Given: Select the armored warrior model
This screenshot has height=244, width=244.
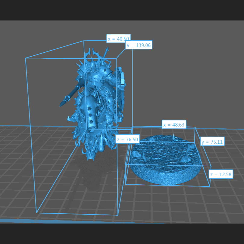Looking at the screenshot, I should pyautogui.click(x=96, y=102).
